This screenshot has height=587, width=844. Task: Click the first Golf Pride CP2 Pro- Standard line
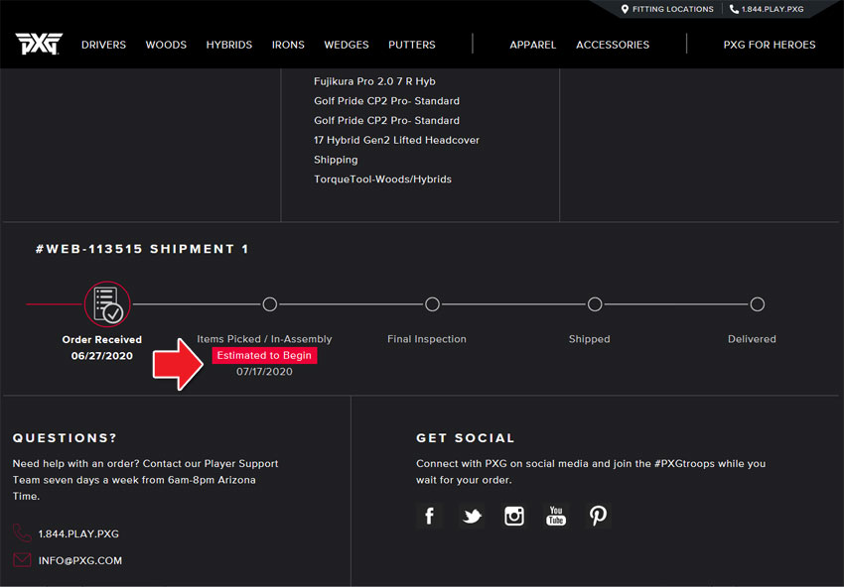(386, 101)
